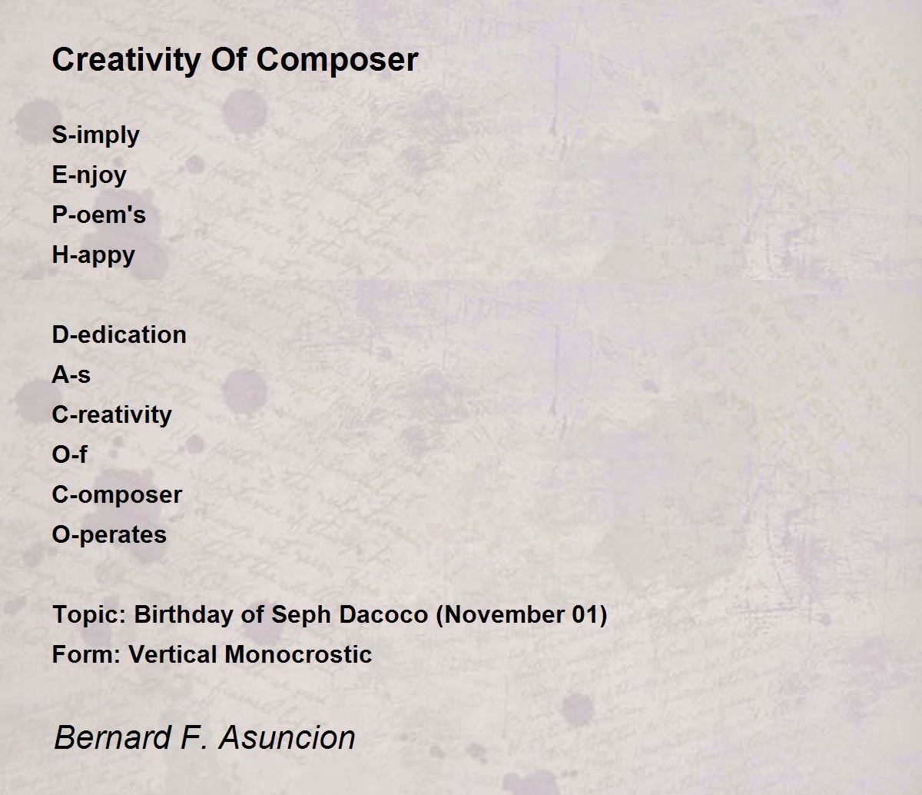Select the line S-imply
922x795 pixels.
pos(95,135)
